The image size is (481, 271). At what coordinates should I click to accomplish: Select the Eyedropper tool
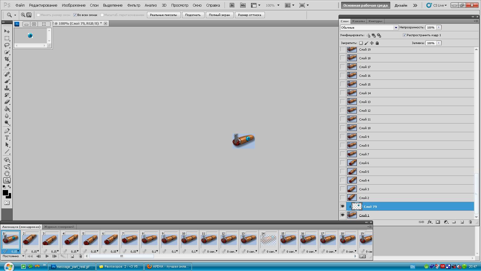pyautogui.click(x=7, y=66)
